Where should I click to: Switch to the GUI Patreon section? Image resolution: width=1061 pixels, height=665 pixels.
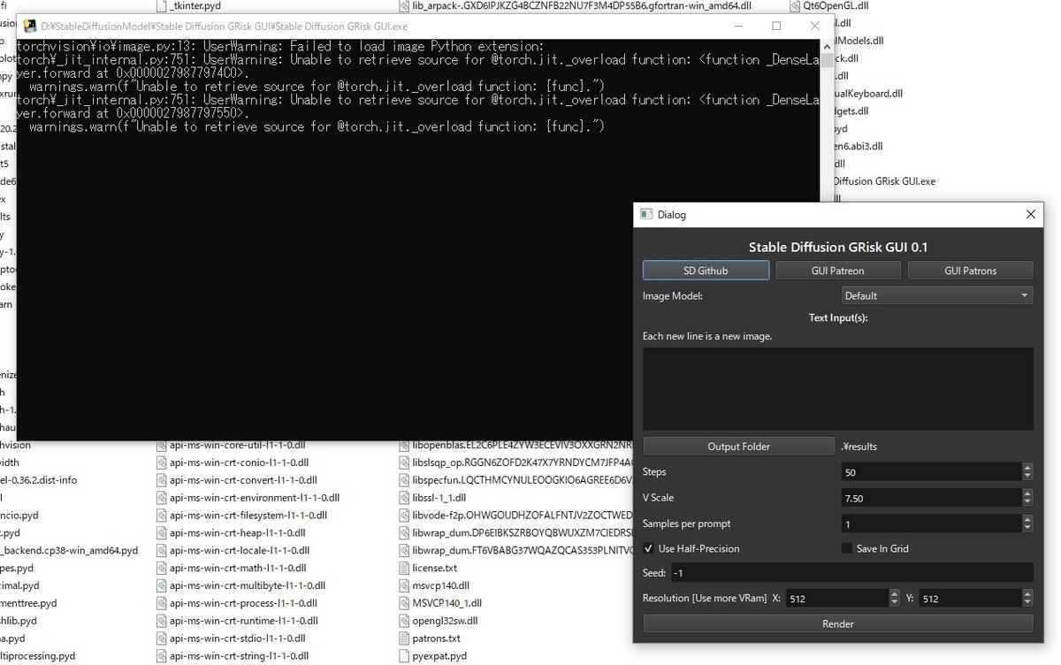(837, 270)
